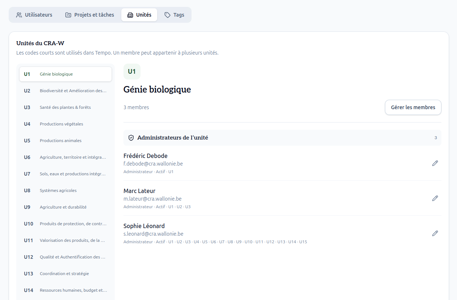
Task: Click the tag icon on the Tags tab
Action: [x=167, y=15]
